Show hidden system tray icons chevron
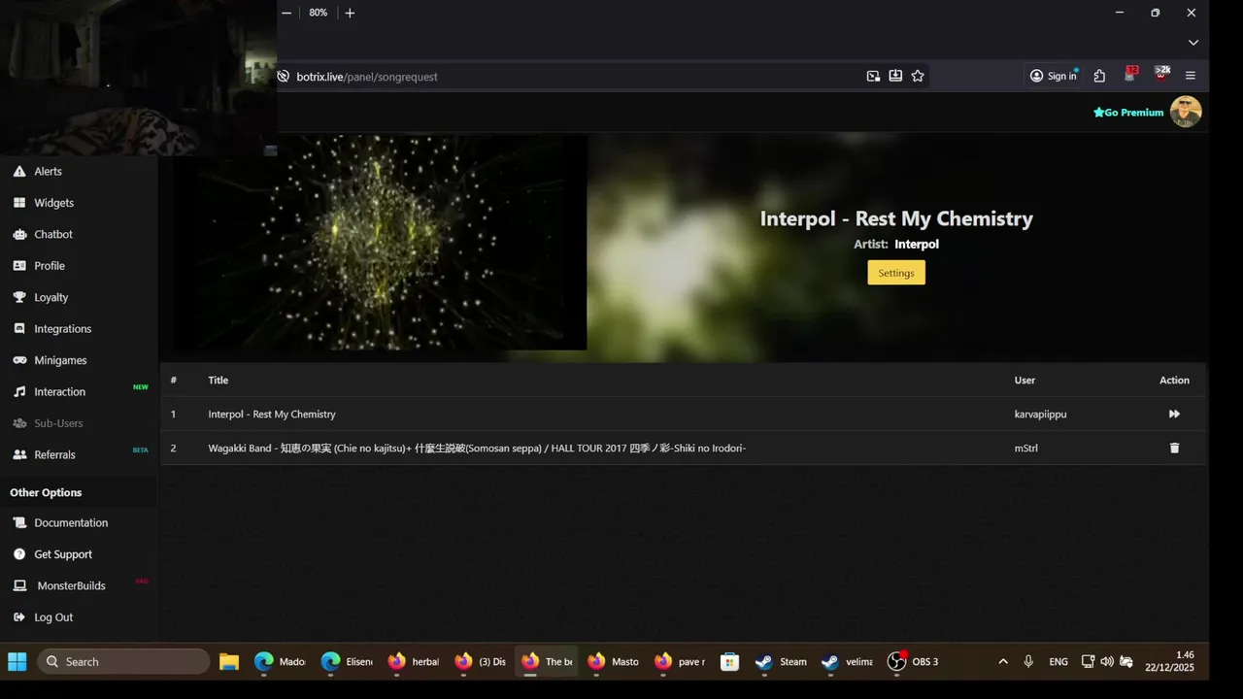The width and height of the screenshot is (1243, 699). [1003, 661]
